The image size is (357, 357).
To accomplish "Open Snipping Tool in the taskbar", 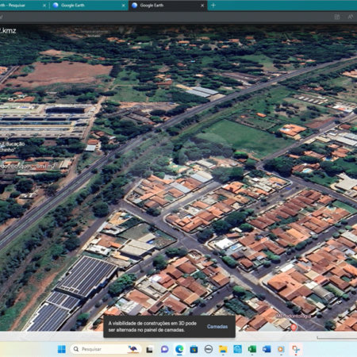I will tap(296, 349).
